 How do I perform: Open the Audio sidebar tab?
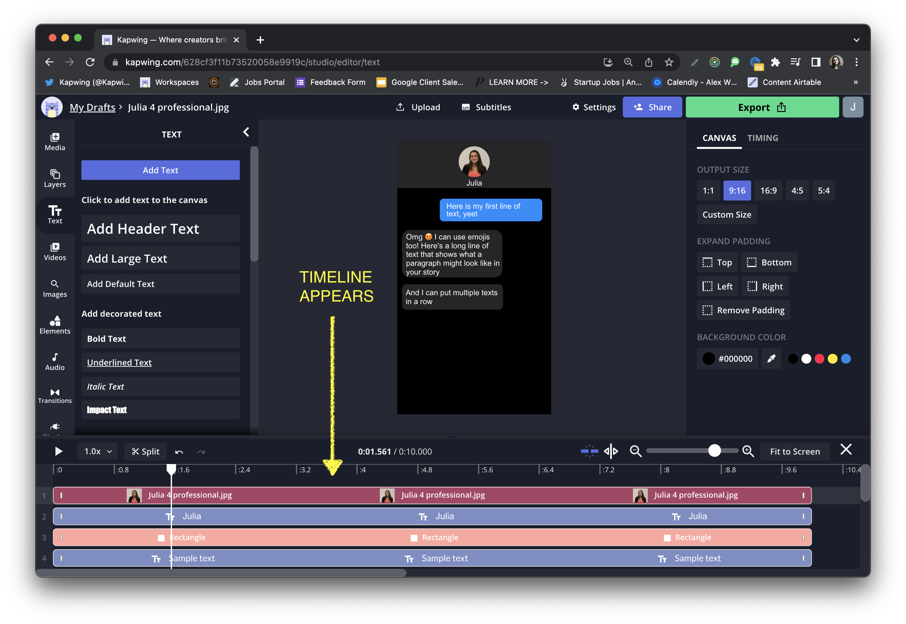coord(55,362)
